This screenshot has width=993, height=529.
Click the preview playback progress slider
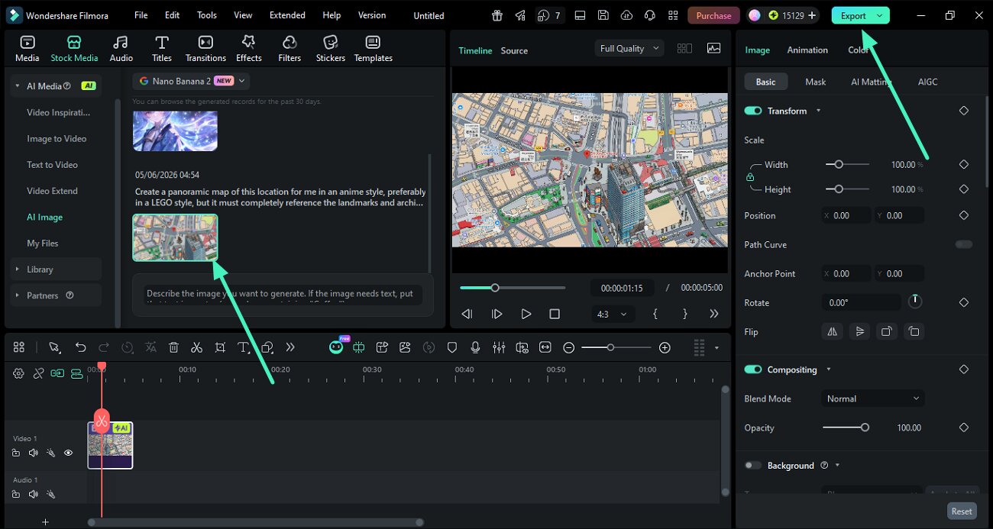[x=513, y=288]
